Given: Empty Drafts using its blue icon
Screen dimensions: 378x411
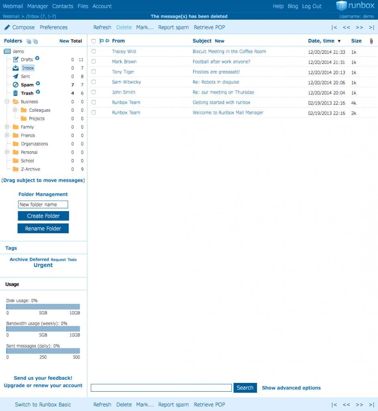Looking at the screenshot, I should 37,58.
